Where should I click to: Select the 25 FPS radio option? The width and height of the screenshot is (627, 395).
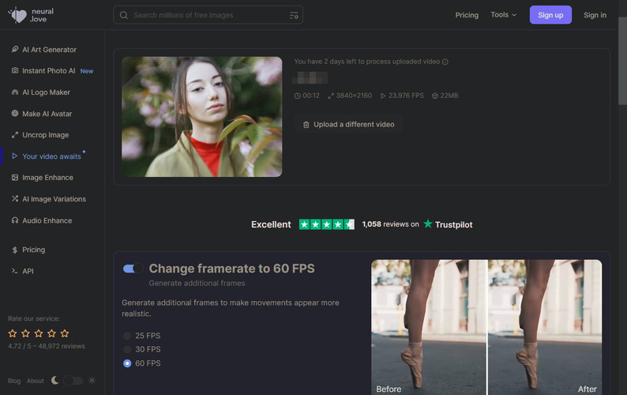click(x=127, y=336)
